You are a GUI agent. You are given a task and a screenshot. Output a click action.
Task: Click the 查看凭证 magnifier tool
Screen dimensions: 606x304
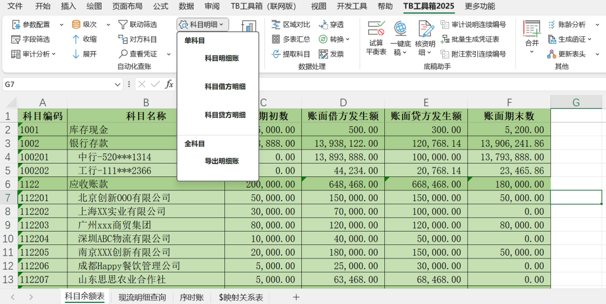click(137, 54)
